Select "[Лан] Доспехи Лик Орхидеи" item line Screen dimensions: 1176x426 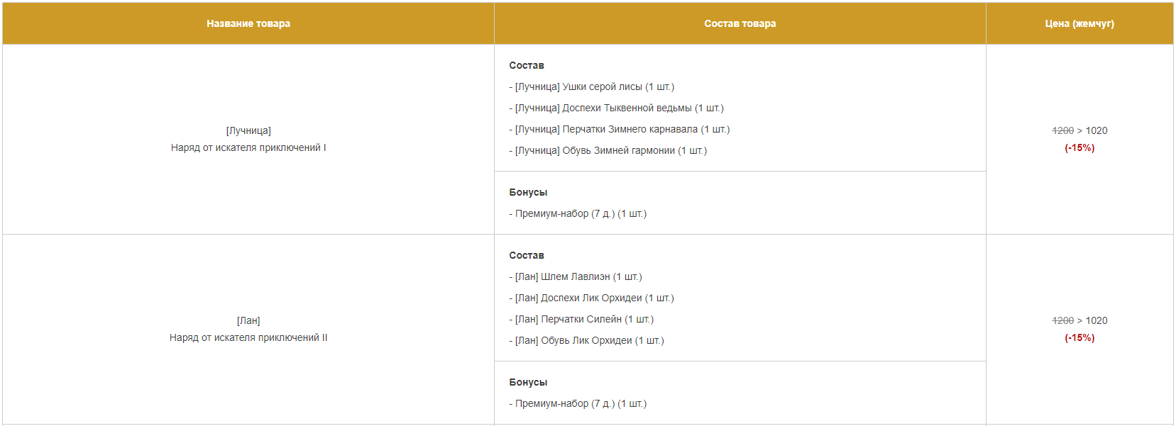[x=591, y=298]
